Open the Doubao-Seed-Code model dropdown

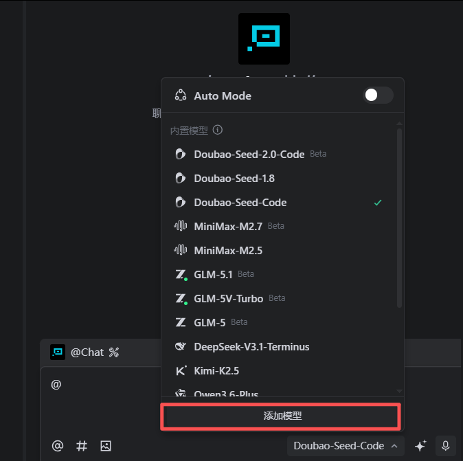345,446
